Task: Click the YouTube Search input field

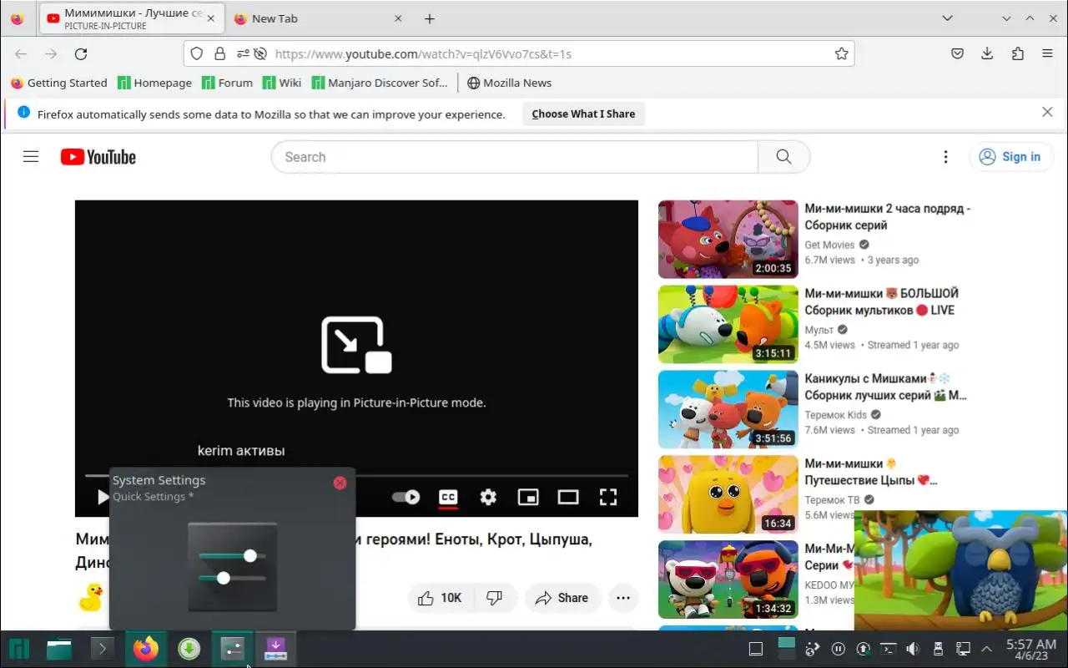Action: coord(514,157)
